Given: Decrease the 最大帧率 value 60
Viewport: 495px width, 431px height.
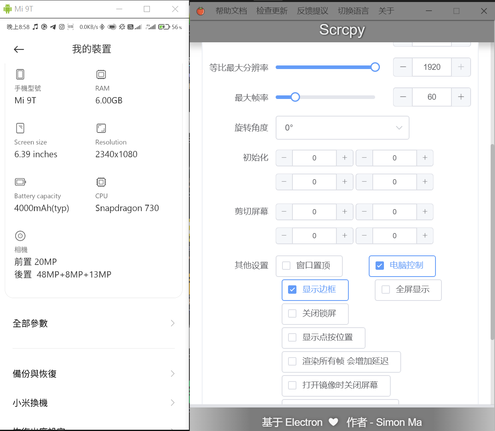Looking at the screenshot, I should [x=403, y=97].
